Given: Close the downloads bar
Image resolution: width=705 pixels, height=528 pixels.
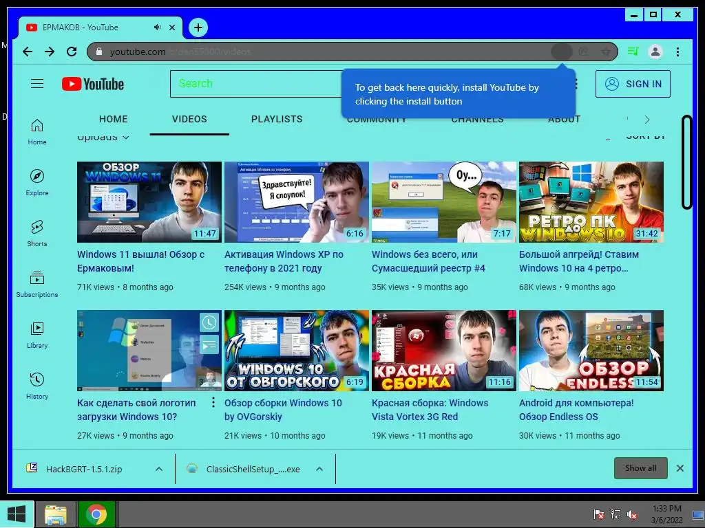Looking at the screenshot, I should click(x=680, y=468).
